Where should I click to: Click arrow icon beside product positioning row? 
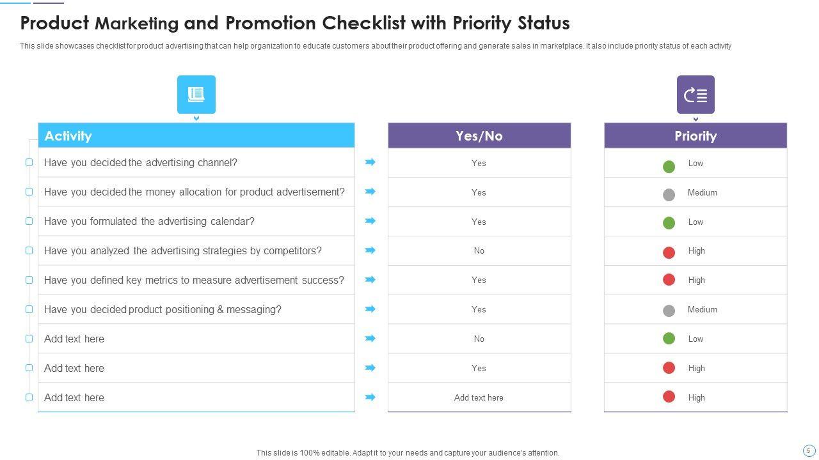click(370, 309)
